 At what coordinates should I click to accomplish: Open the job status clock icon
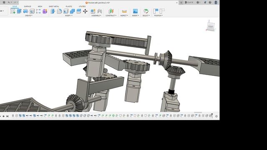pyautogui.click(x=198, y=2)
